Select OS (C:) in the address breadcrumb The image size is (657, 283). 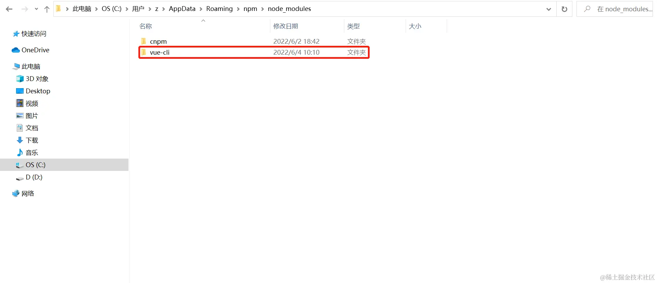[112, 9]
